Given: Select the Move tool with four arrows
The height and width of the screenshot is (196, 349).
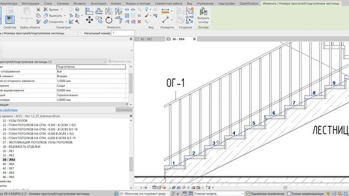Looking at the screenshot, I should [89, 20].
